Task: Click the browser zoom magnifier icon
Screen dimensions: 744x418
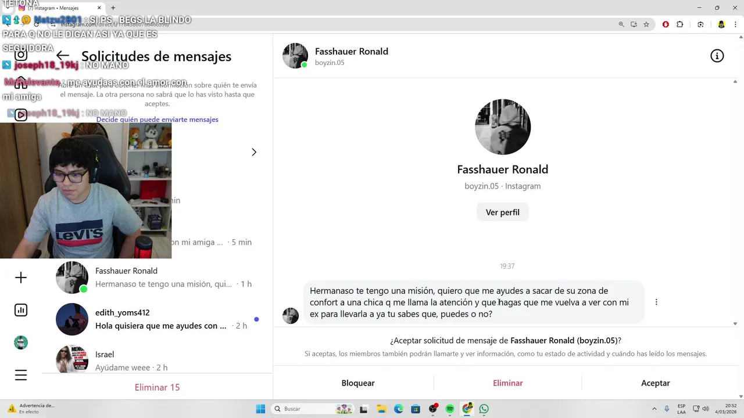Action: pyautogui.click(x=621, y=24)
